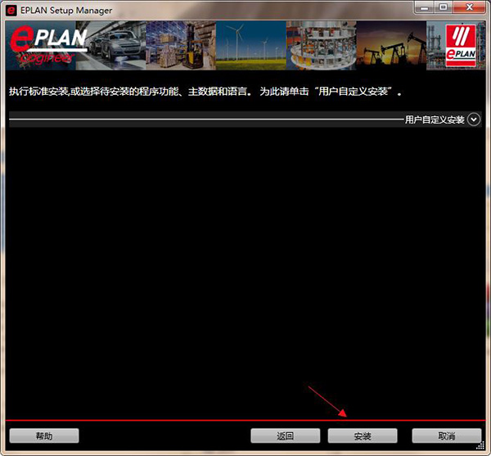Click the EPLAN Setup Manager title text
Screen dimensions: 491x456
67,9
